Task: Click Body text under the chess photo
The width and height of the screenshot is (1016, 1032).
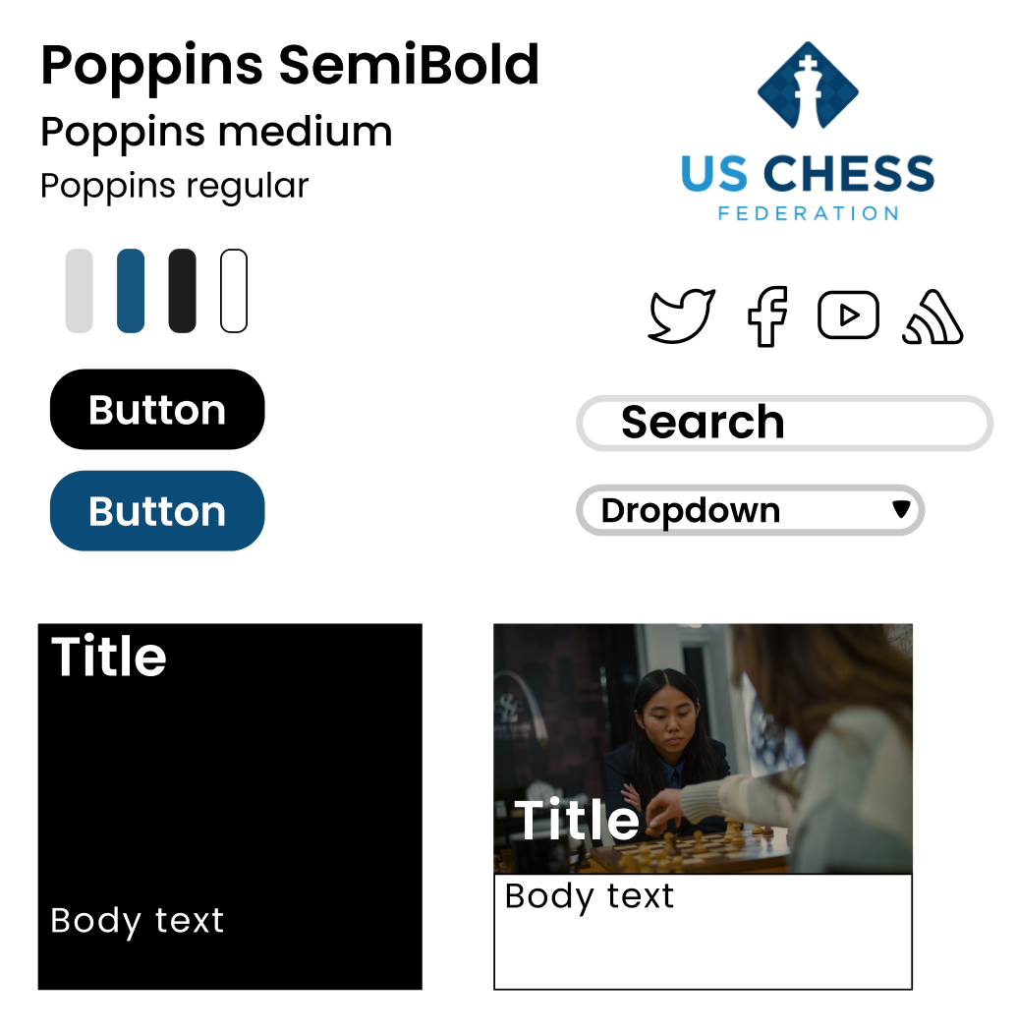Action: tap(590, 896)
